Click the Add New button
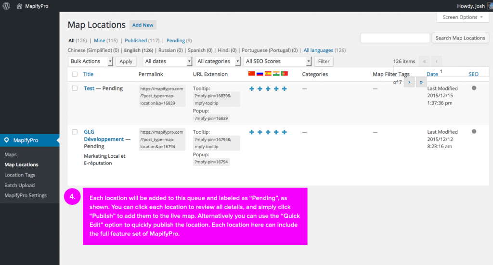 click(143, 25)
